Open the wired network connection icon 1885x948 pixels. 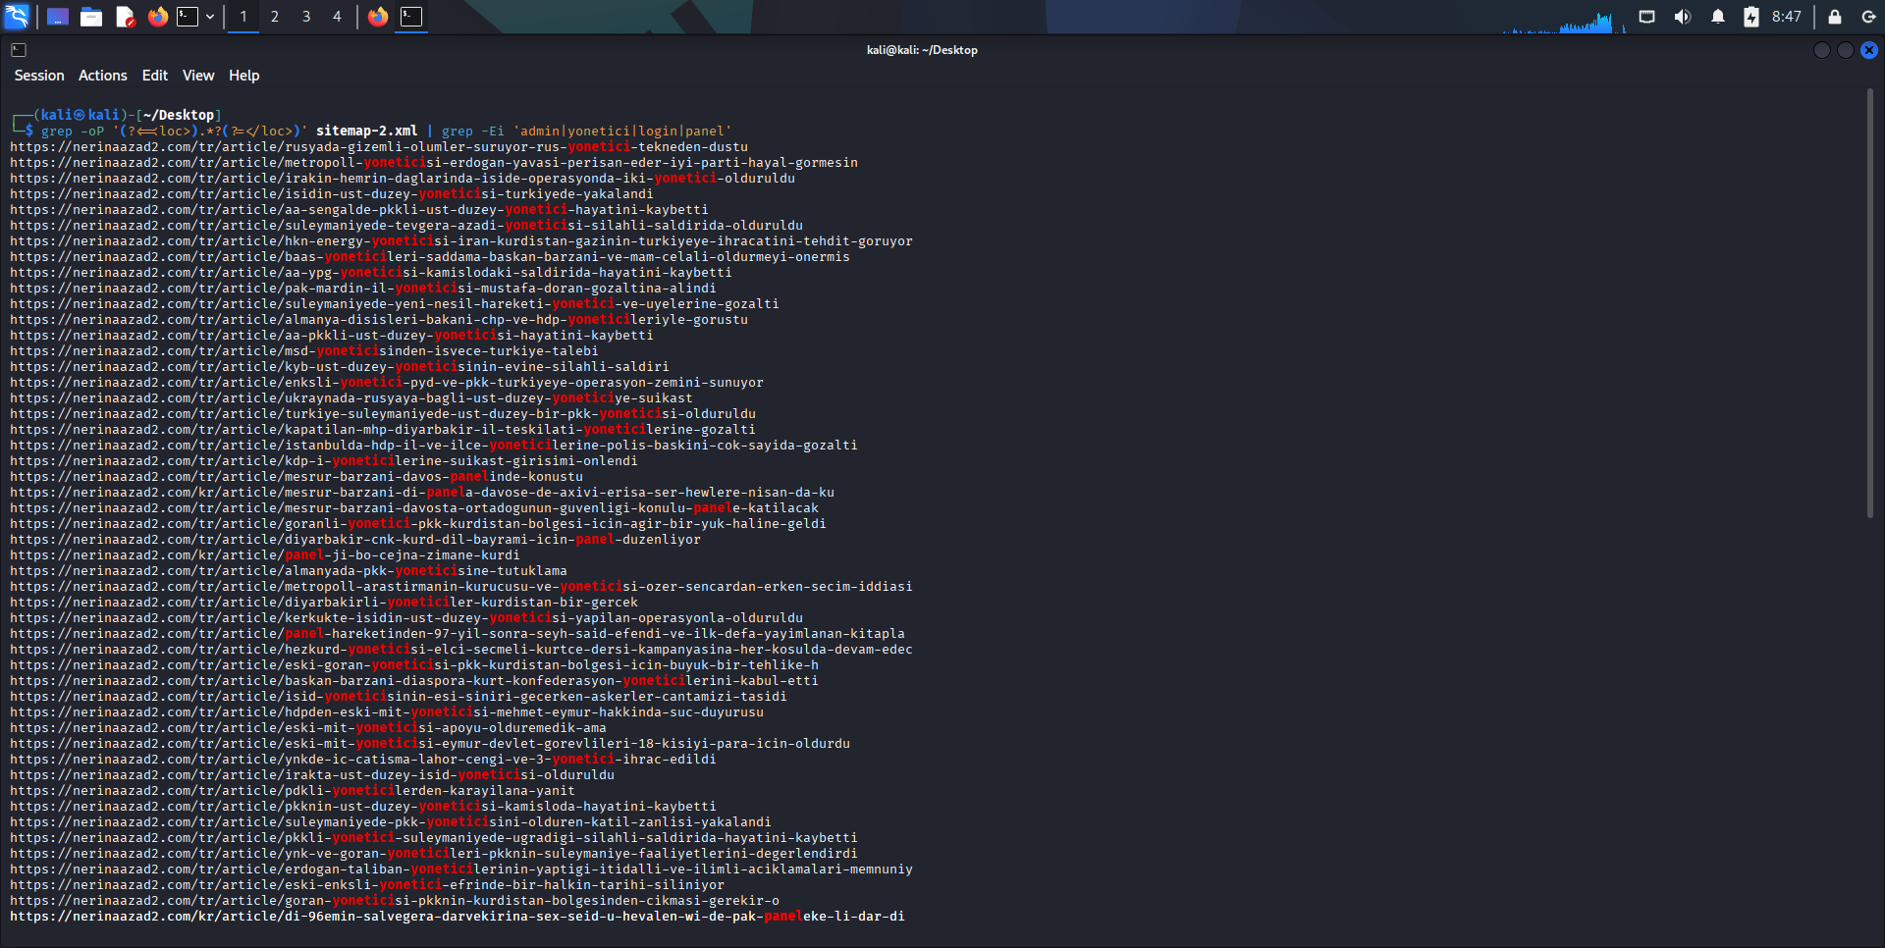pyautogui.click(x=1647, y=17)
